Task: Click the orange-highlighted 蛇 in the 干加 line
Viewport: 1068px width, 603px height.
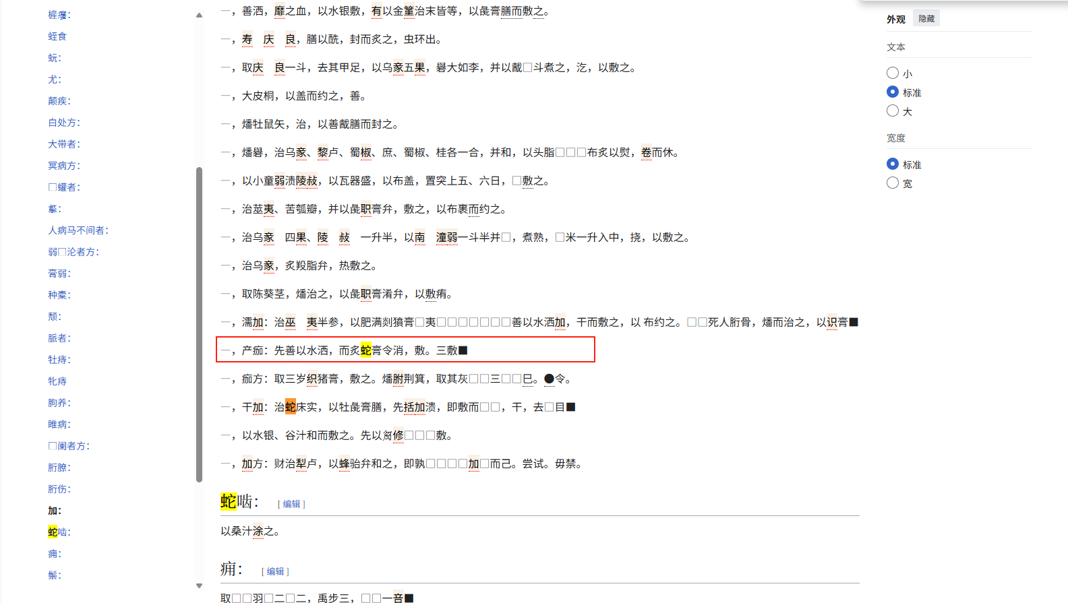Action: tap(291, 407)
